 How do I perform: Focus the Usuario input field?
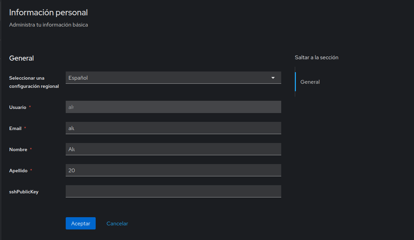[x=173, y=107]
